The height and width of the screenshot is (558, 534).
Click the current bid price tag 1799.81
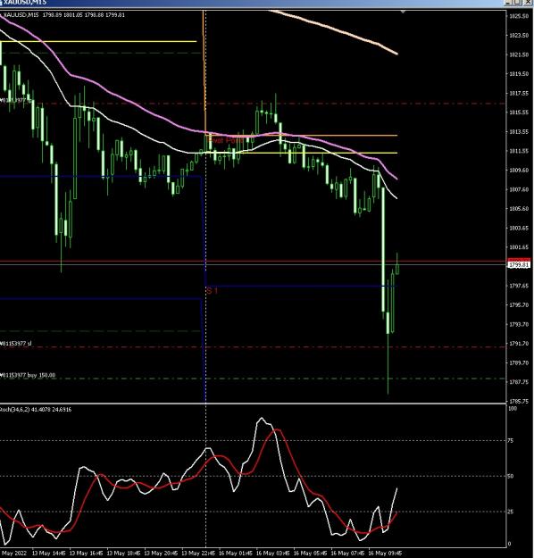coord(519,265)
